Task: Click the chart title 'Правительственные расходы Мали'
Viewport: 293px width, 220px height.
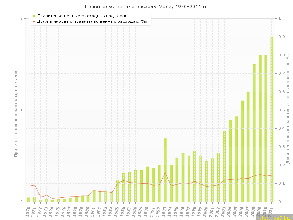Action: (147, 7)
